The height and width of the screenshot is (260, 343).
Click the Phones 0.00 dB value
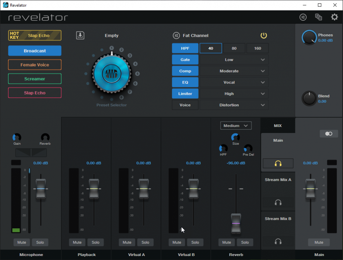tap(325, 40)
